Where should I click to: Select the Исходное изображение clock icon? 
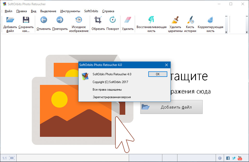79,20
